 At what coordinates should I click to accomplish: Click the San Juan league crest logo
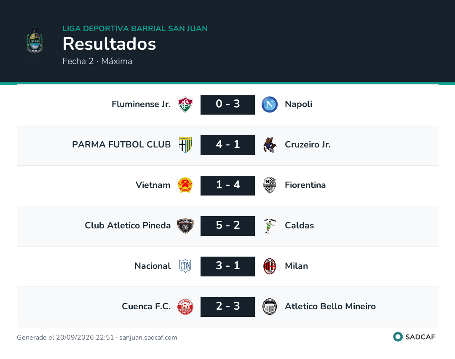(35, 40)
